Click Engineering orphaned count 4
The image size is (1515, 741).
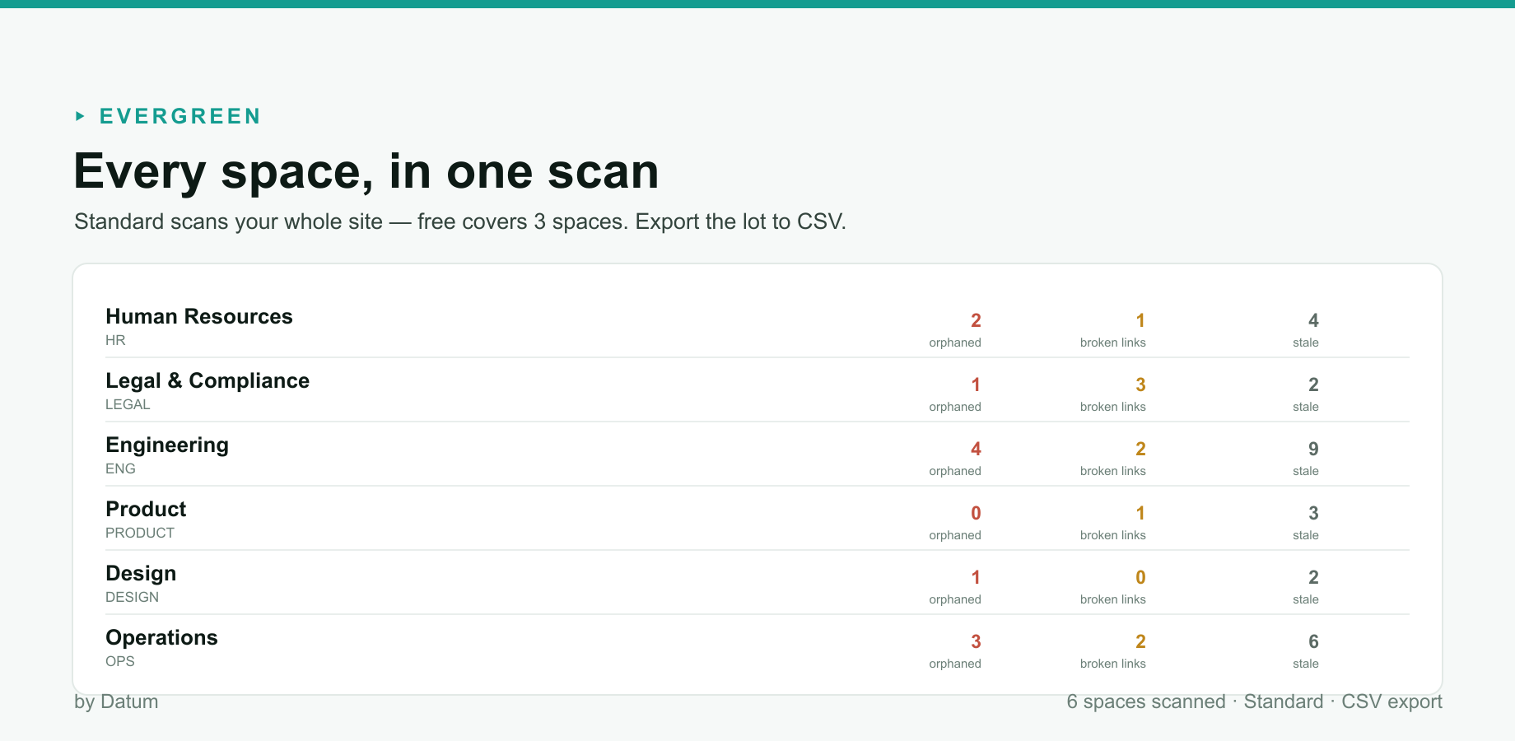point(976,449)
